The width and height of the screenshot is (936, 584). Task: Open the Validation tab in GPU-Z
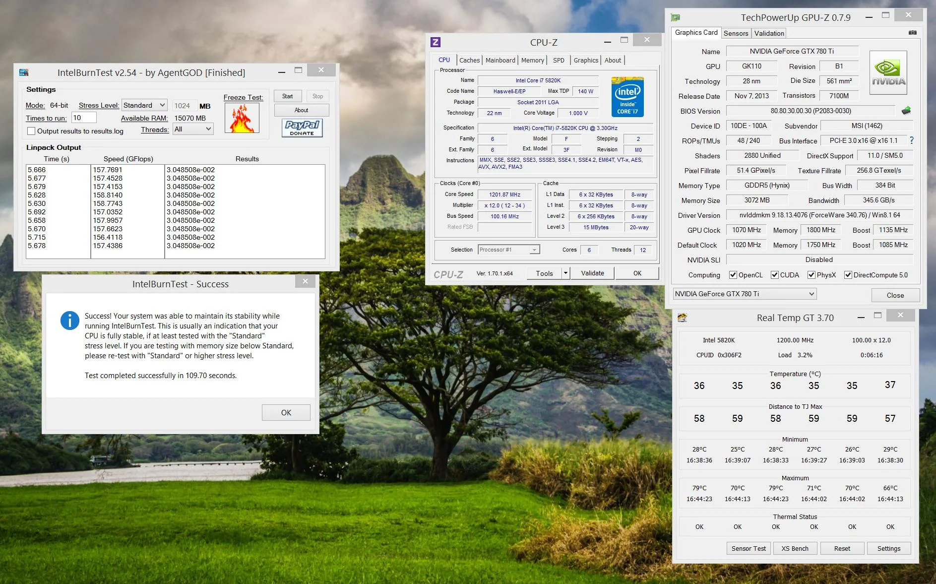coord(769,33)
